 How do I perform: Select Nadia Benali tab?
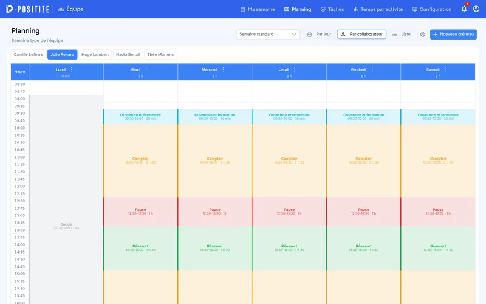[x=128, y=55]
